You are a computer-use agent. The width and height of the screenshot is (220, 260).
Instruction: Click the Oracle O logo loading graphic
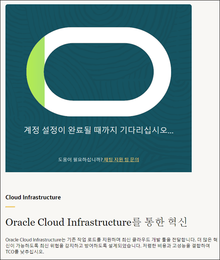[x=99, y=72]
